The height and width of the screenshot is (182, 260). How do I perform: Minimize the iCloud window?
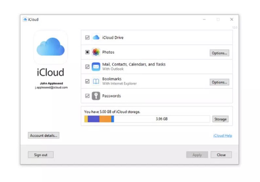click(204, 19)
